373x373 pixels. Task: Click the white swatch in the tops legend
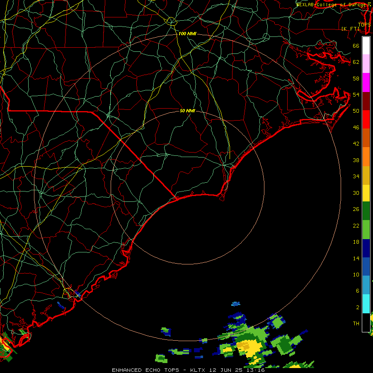(366, 46)
